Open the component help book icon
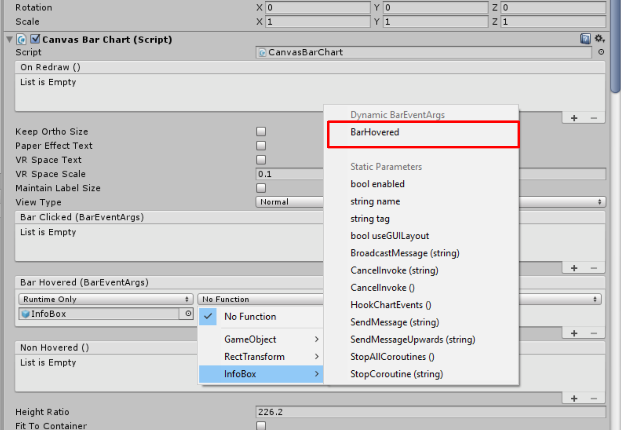 coord(585,39)
